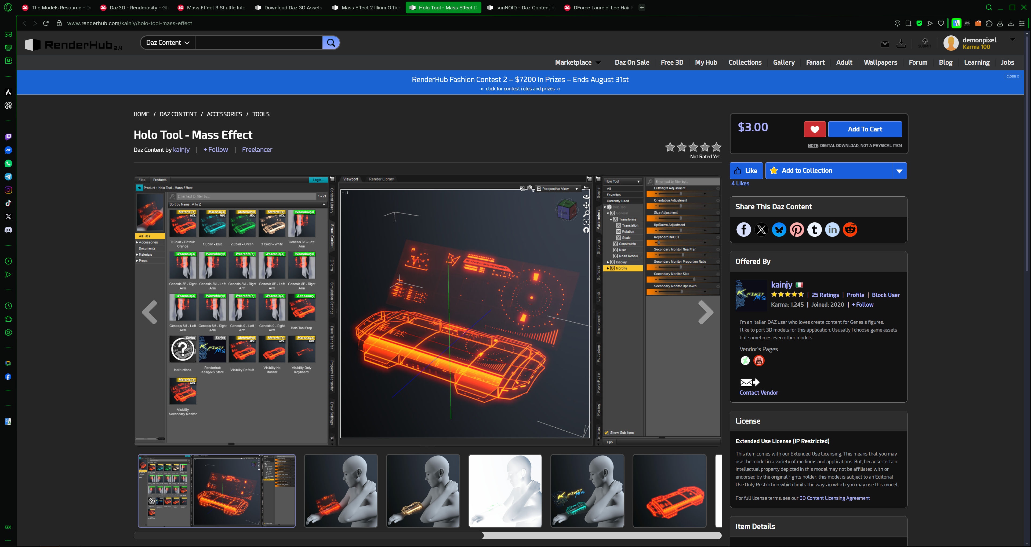Share on Bluesky
The height and width of the screenshot is (547, 1031).
coord(779,230)
